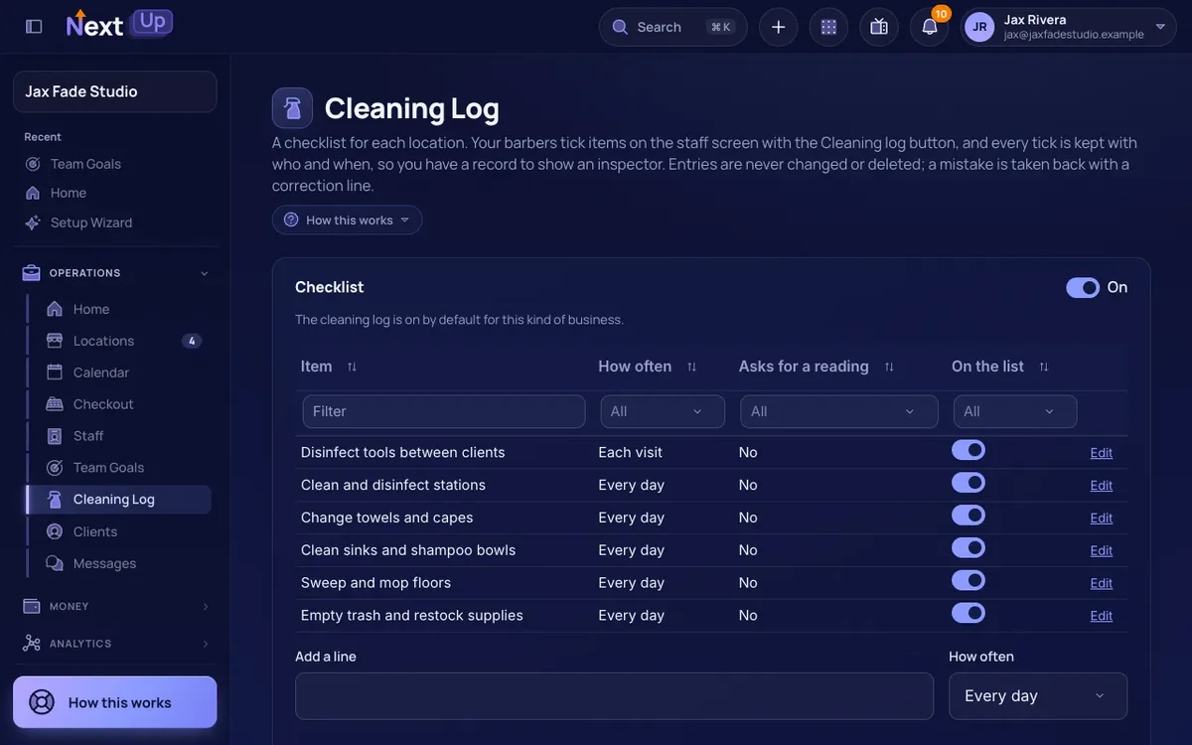Click the Locations storefront icon
The height and width of the screenshot is (745, 1192).
(55, 341)
